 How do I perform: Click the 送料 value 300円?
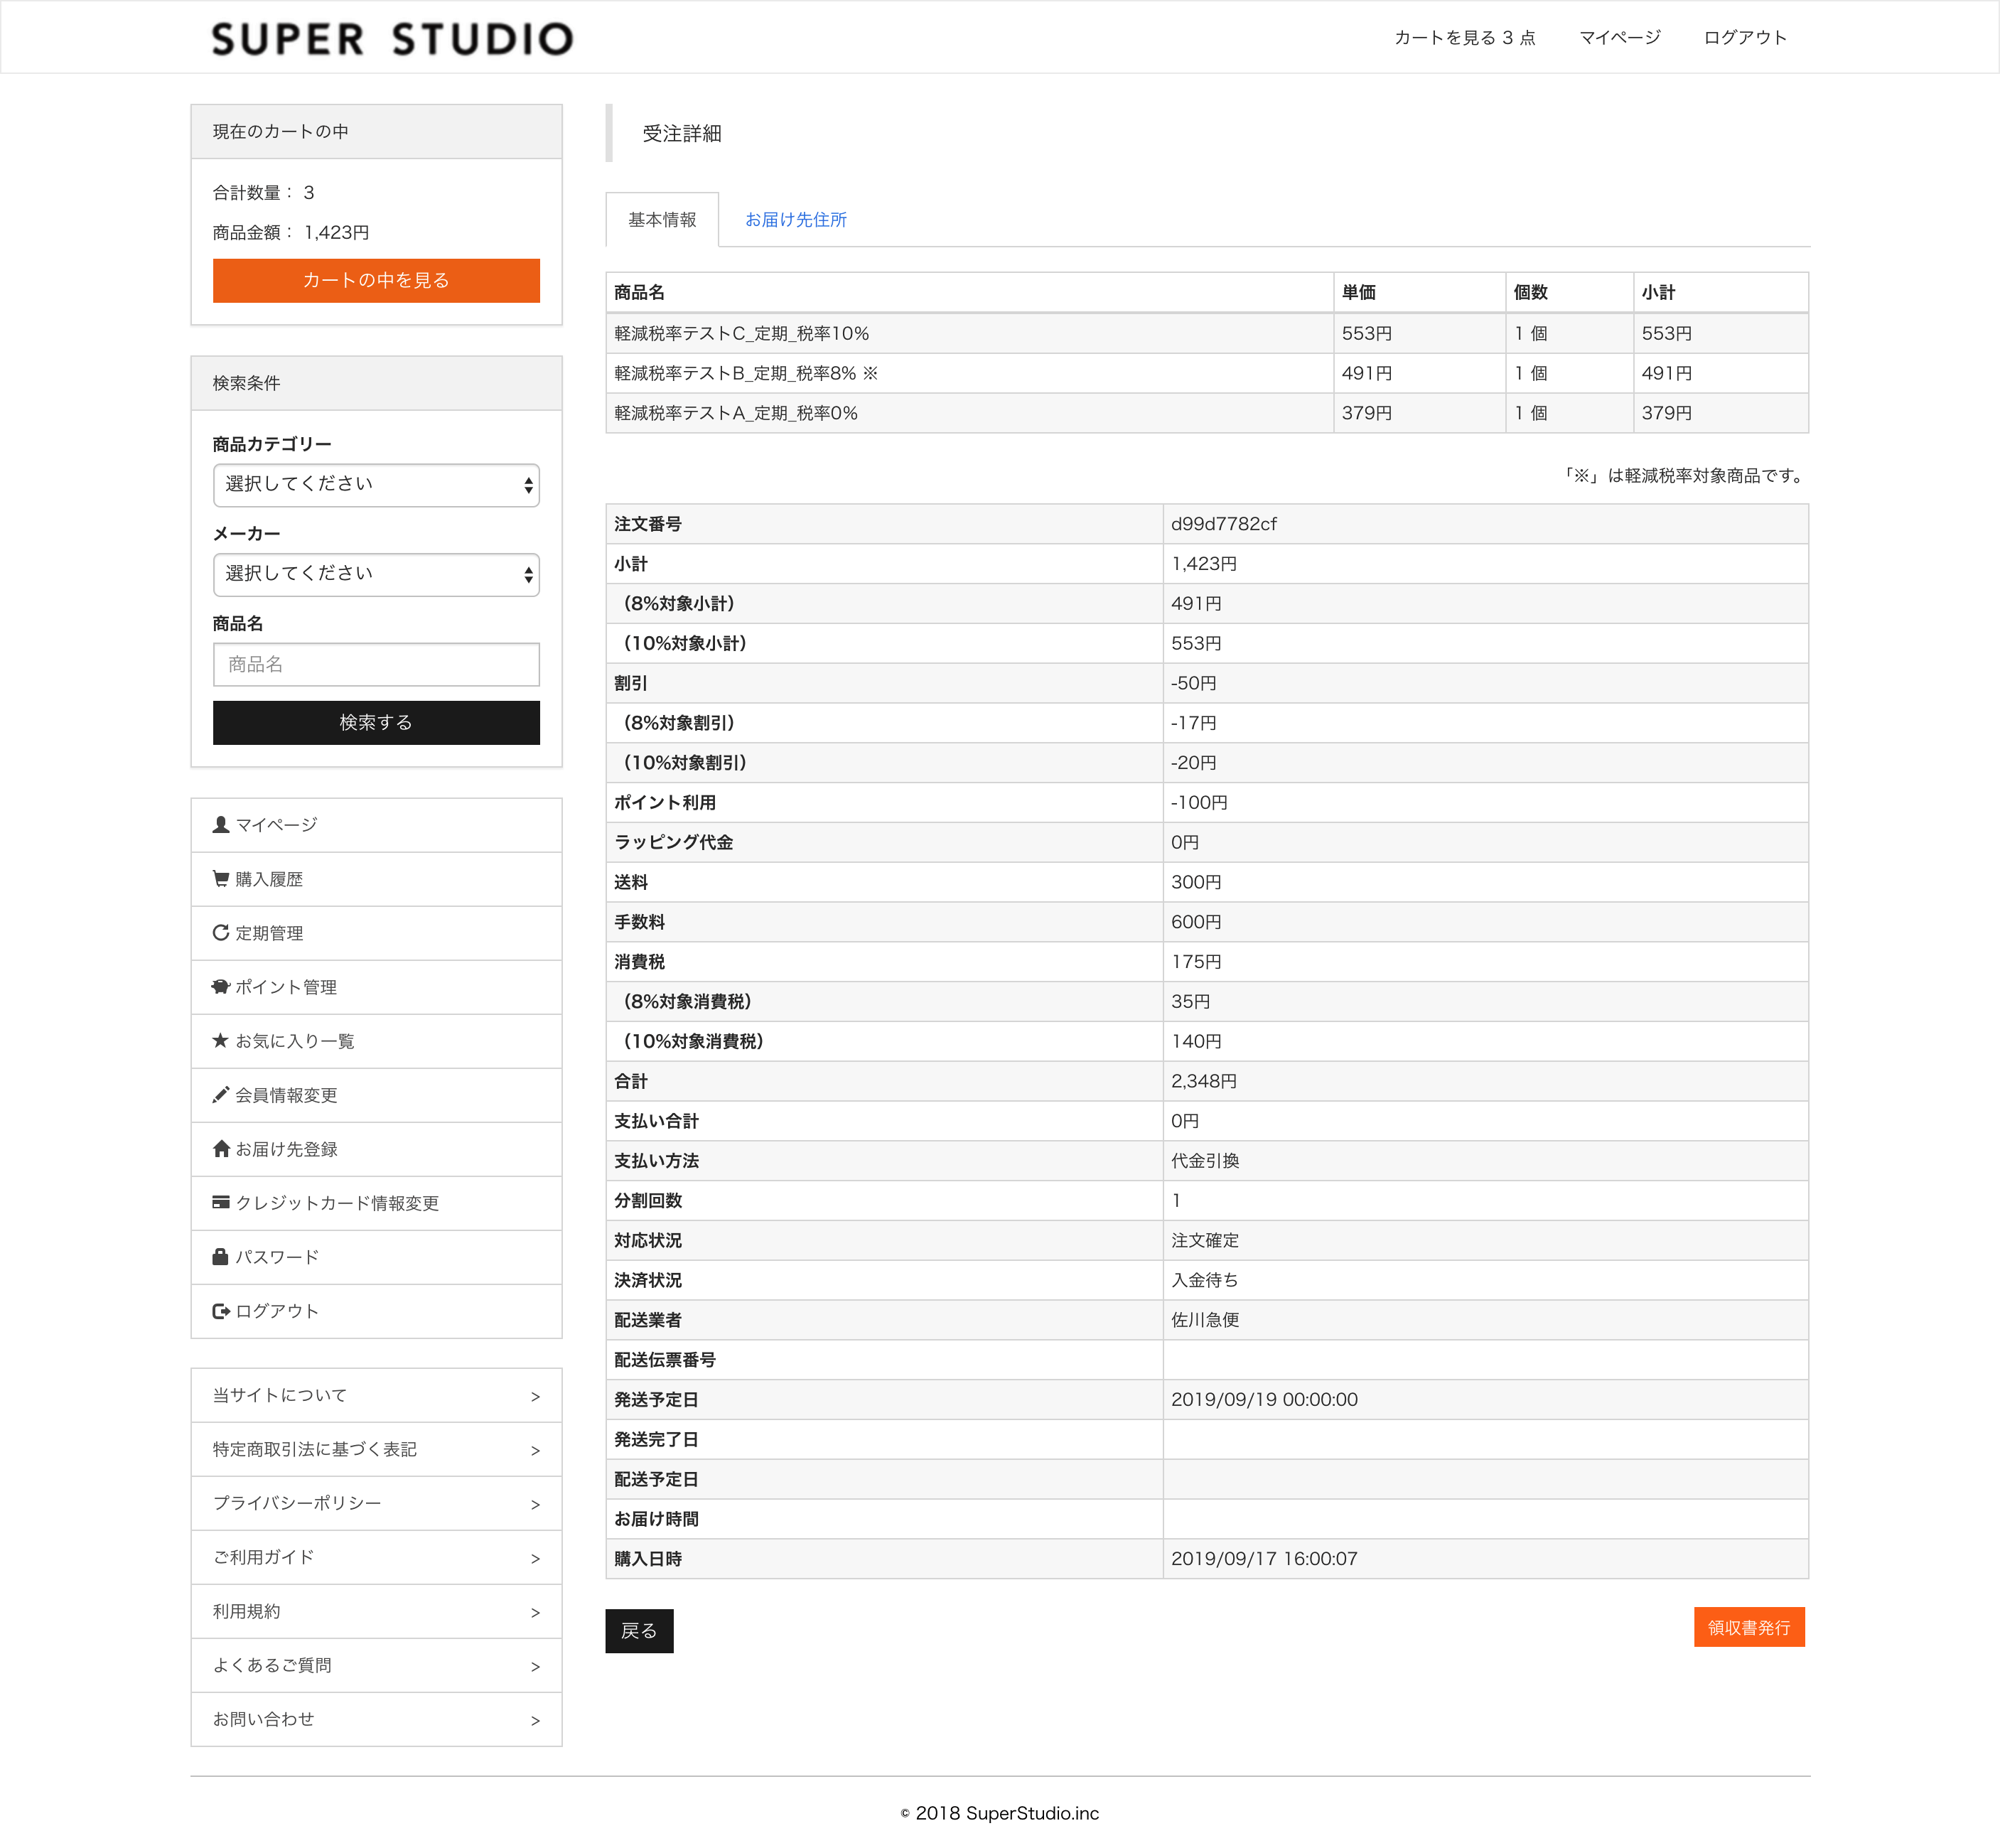click(x=1196, y=882)
